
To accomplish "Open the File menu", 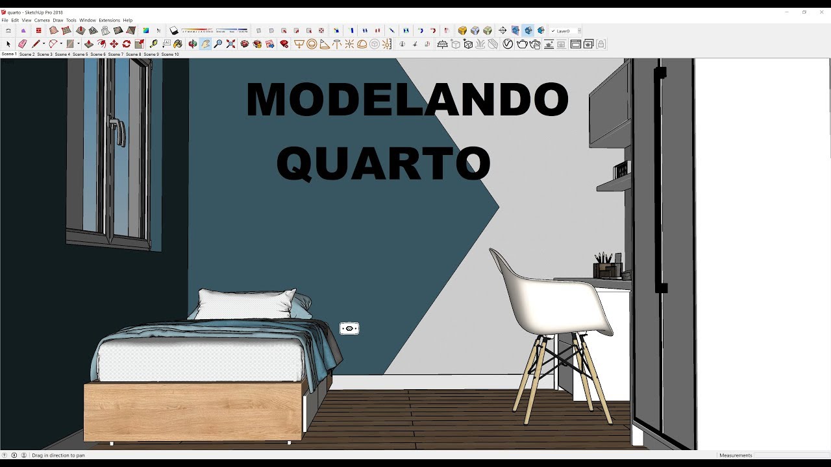I will [5, 20].
